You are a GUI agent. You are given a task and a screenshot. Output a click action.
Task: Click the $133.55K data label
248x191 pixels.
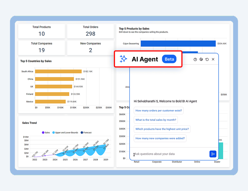(x=76, y=94)
